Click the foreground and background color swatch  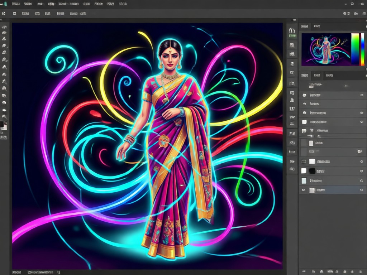pos(4,125)
